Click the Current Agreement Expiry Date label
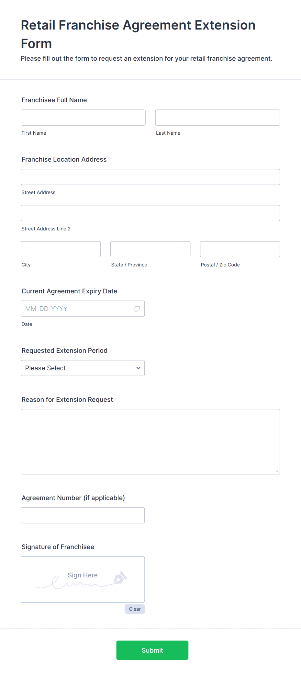Screen dimensions: 301x676 click(69, 291)
